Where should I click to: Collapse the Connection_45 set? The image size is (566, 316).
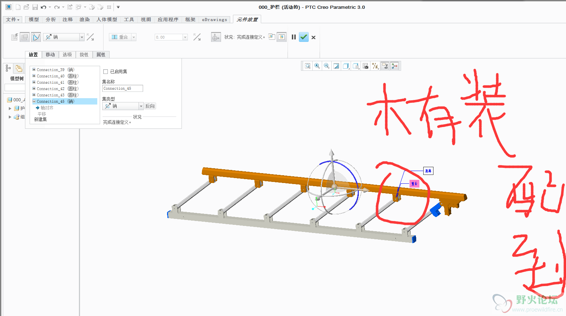pos(34,101)
